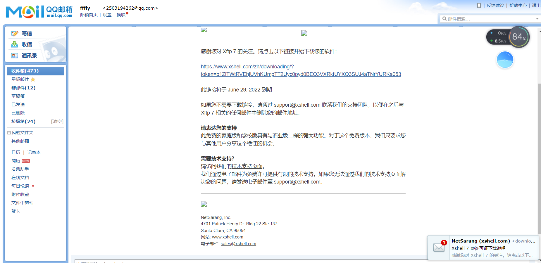The image size is (541, 263).
Task: Open 每日悦读 daily reading
Action: click(20, 186)
